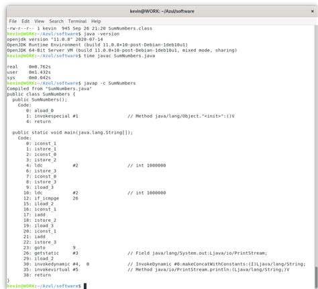Click the 'SumNumbers.class' file listing line
The image size is (318, 289).
(x=80, y=28)
